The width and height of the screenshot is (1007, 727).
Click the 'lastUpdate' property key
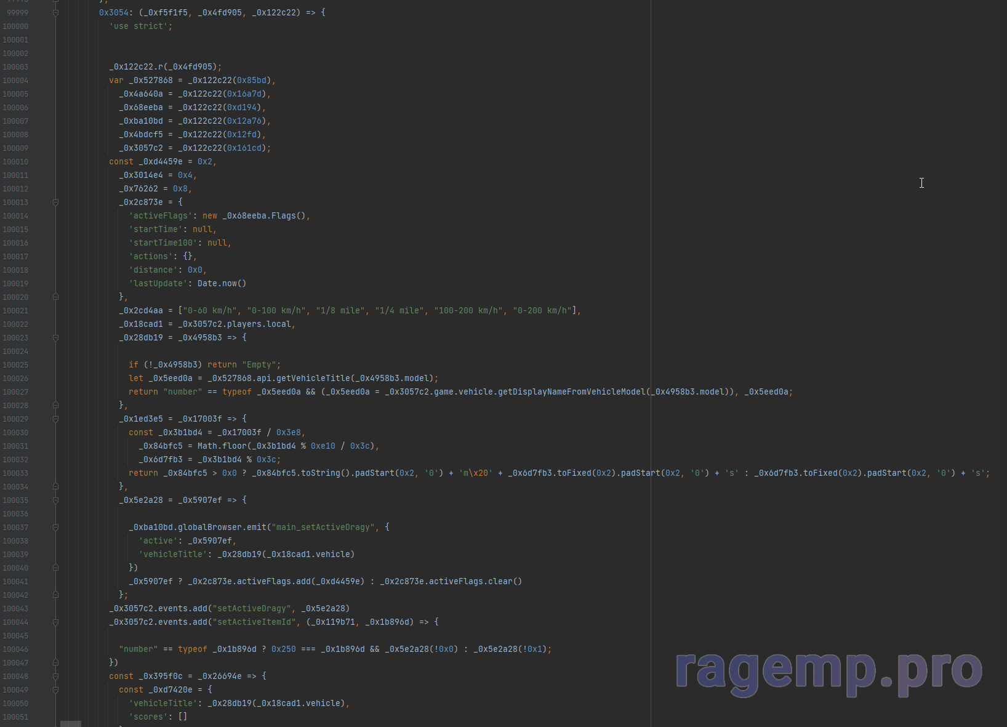pos(158,283)
